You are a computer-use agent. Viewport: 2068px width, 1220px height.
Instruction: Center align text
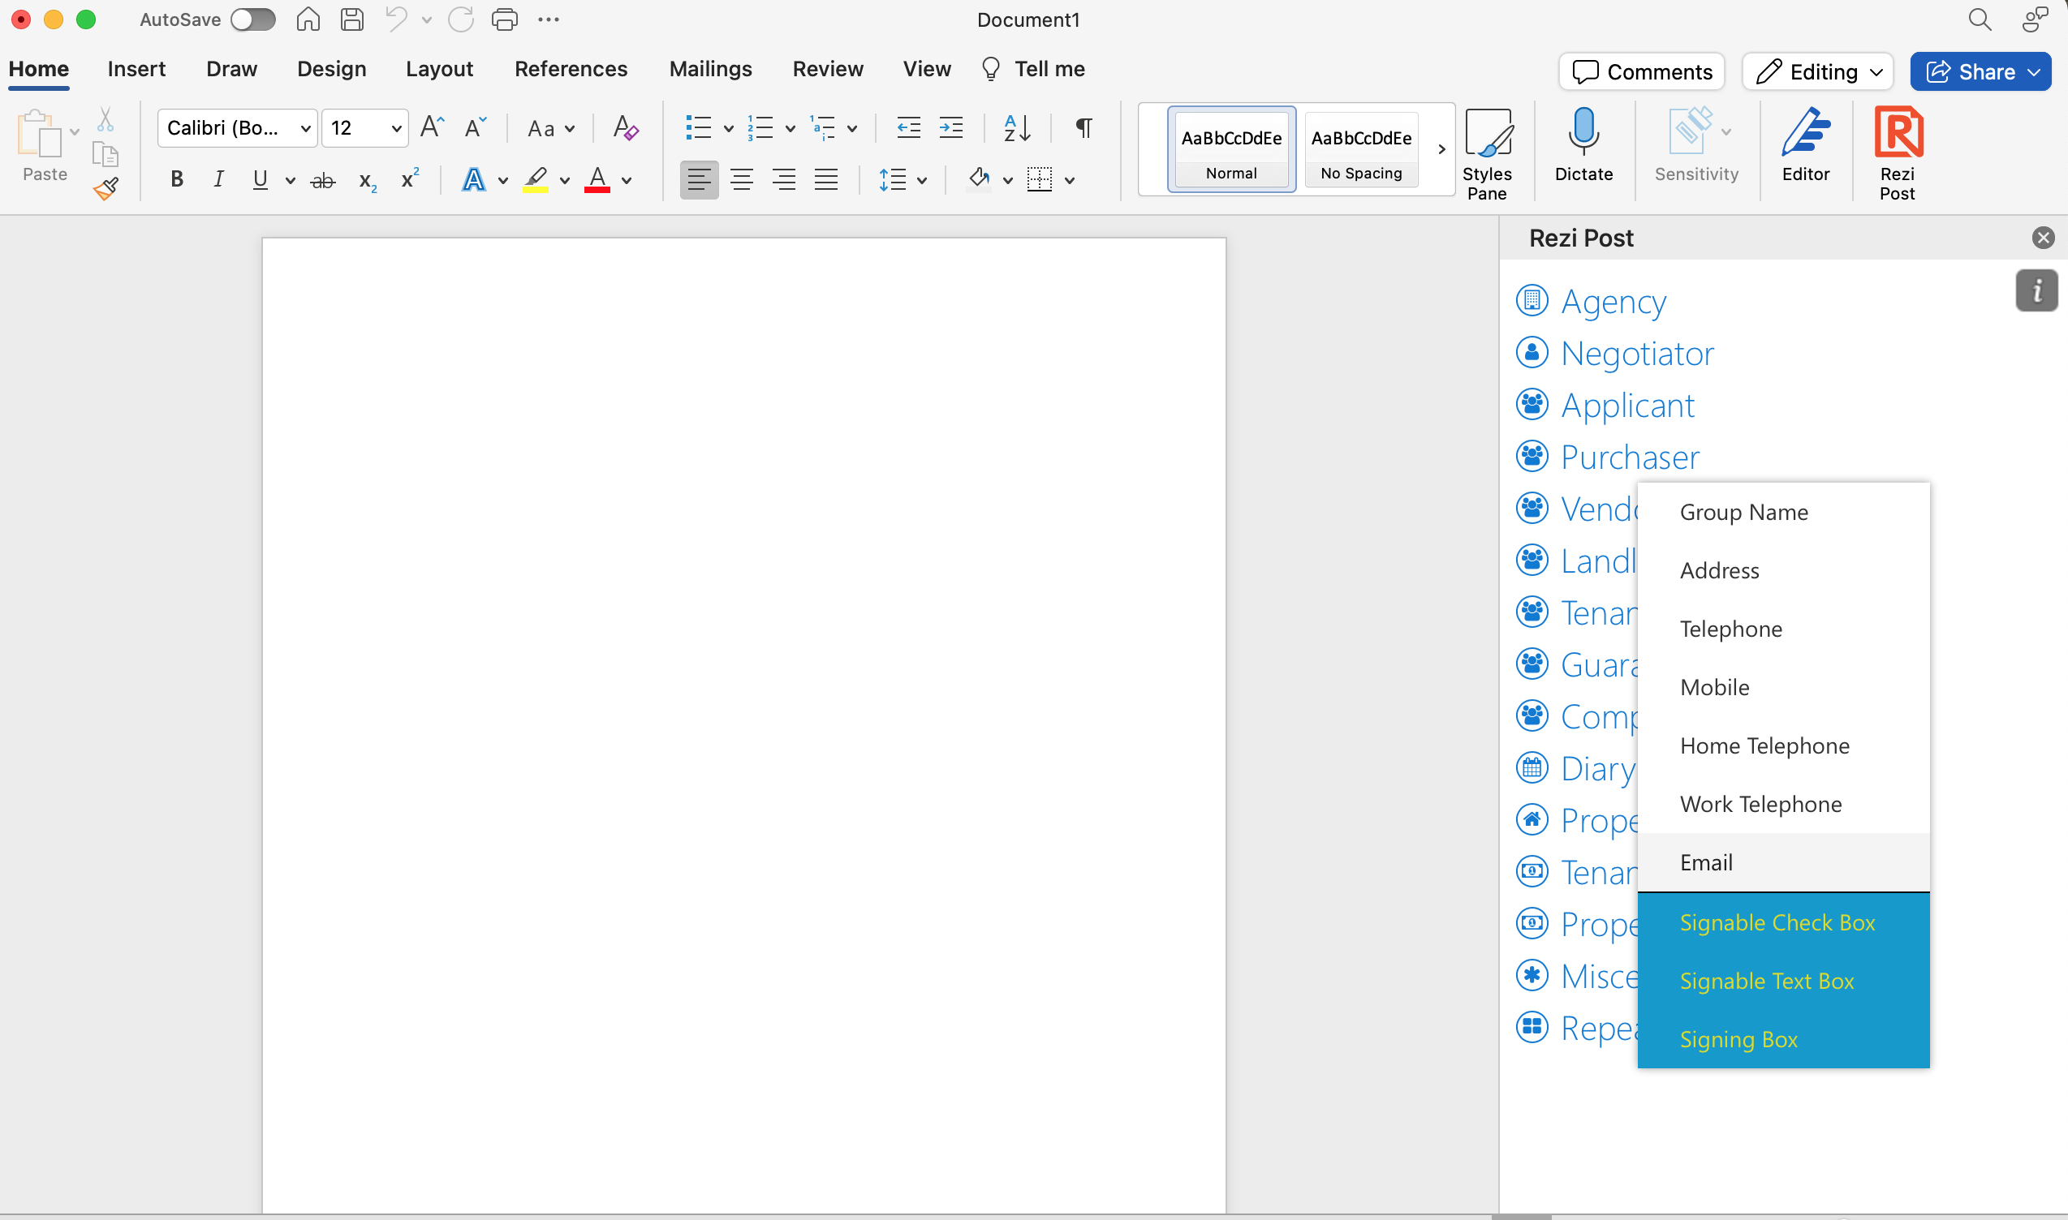(742, 179)
